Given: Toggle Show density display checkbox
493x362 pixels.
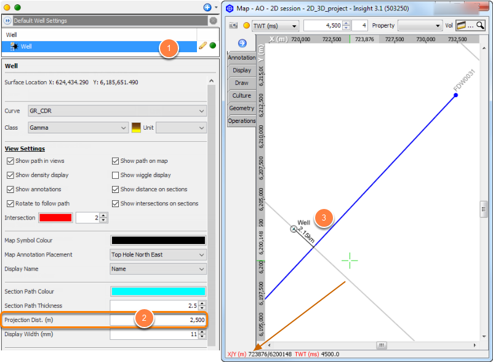Looking at the screenshot, I should (10, 175).
